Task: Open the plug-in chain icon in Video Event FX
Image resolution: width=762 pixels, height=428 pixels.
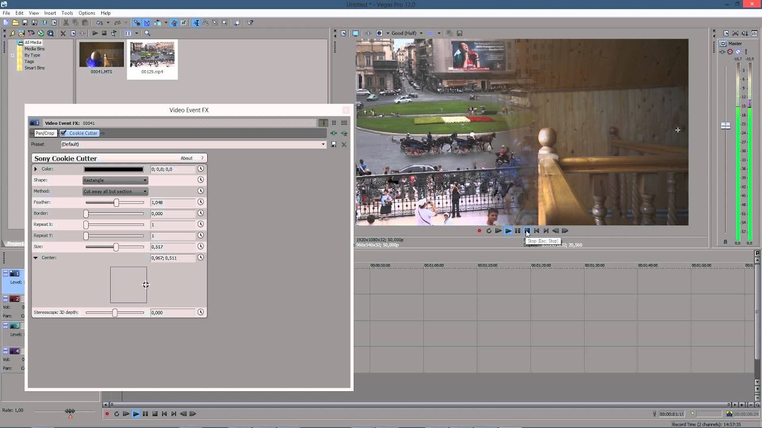Action: 334,133
